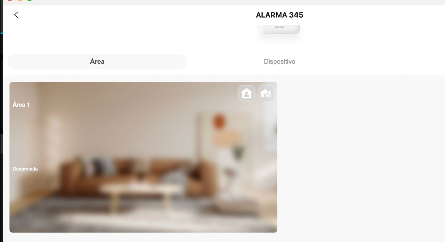Close the window with red button
The width and height of the screenshot is (445, 242).
(10, 0)
